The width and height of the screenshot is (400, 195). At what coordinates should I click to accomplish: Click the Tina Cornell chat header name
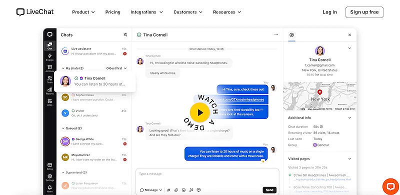click(x=155, y=34)
